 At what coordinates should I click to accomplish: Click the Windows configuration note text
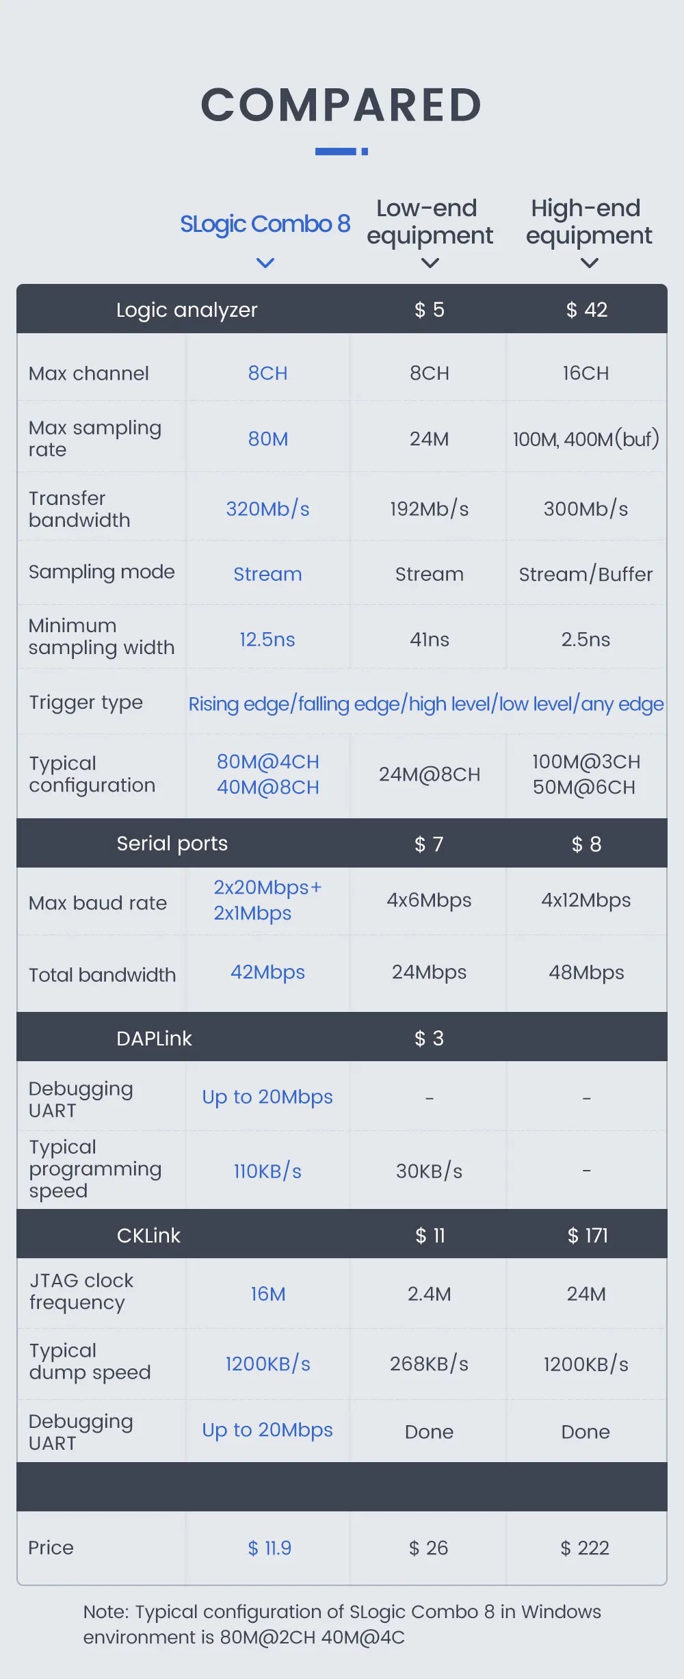pyautogui.click(x=341, y=1624)
